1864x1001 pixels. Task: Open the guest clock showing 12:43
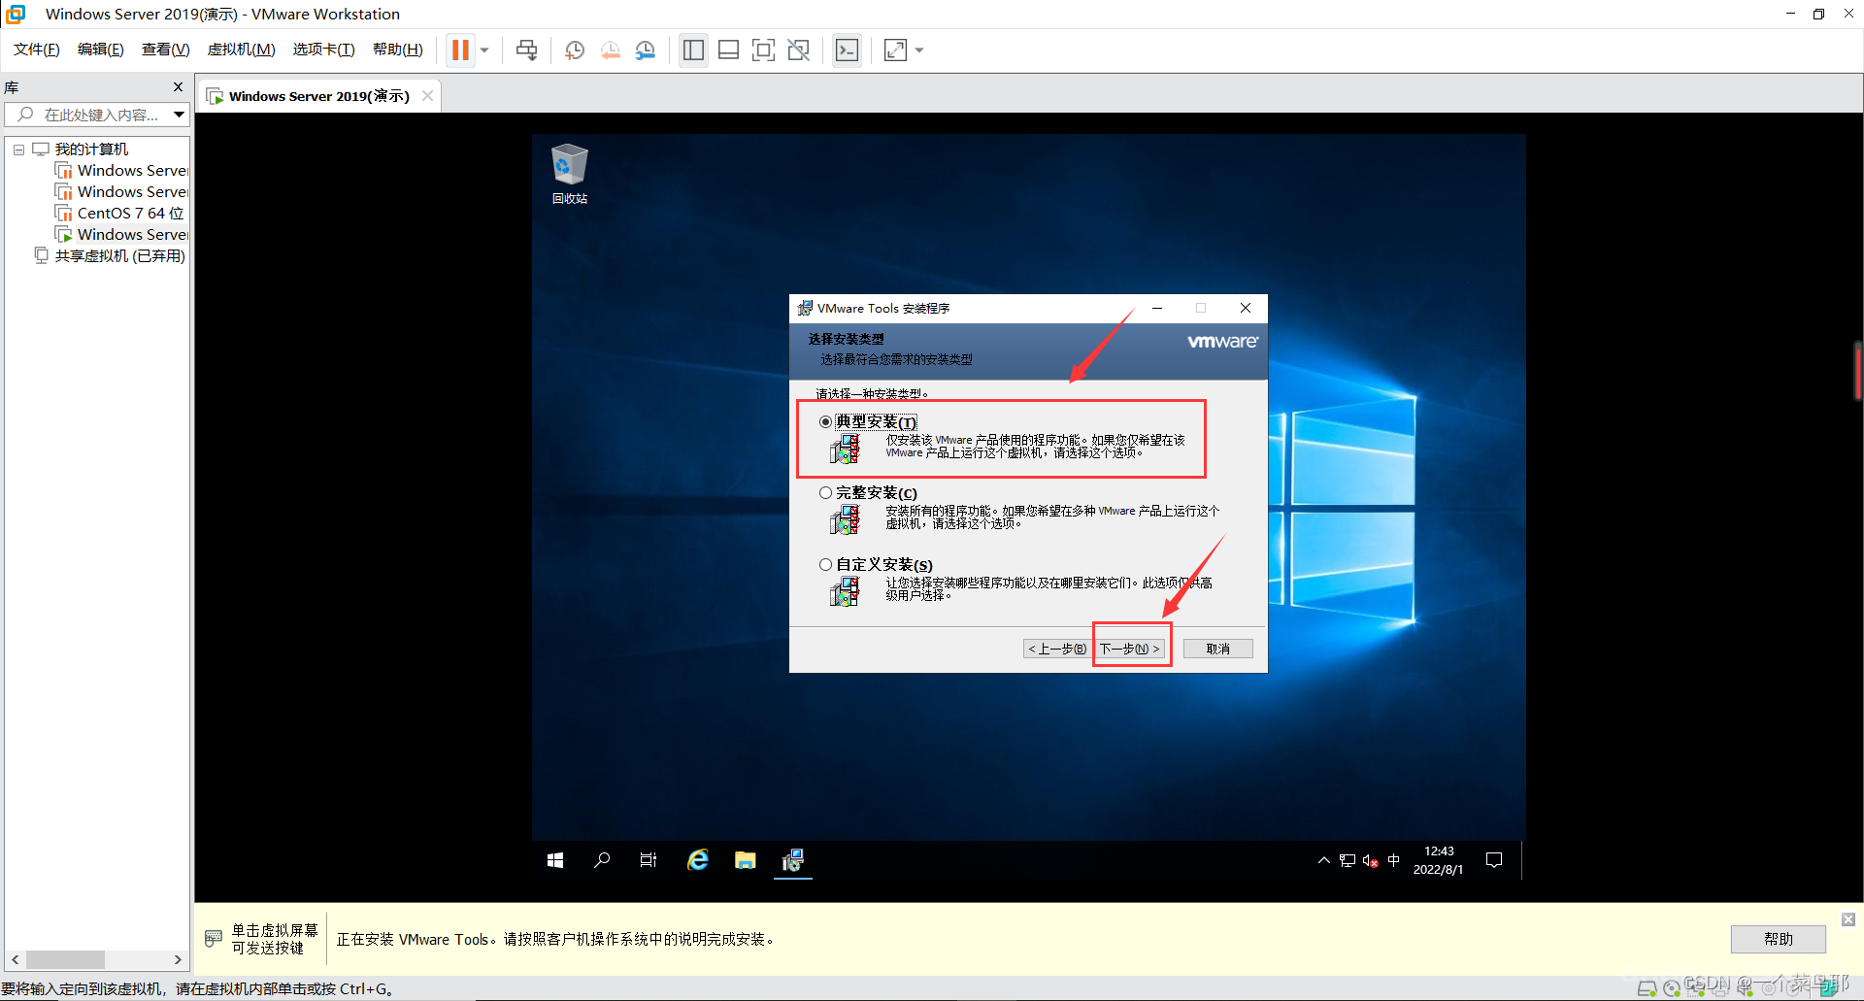point(1439,860)
